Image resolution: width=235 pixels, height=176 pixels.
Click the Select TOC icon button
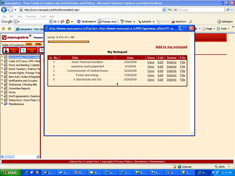click(11, 50)
